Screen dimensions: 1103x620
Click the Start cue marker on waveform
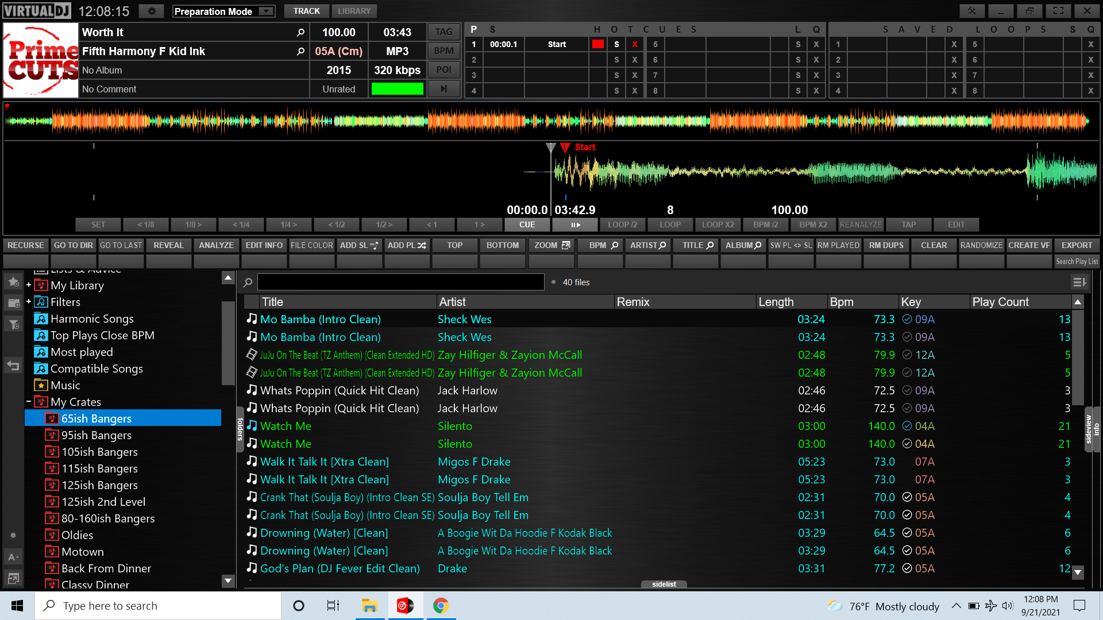[565, 148]
